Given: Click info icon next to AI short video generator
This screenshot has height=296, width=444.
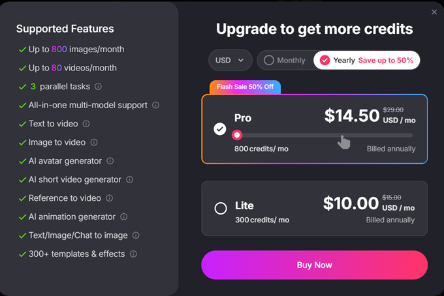Looking at the screenshot, I should click(130, 179).
